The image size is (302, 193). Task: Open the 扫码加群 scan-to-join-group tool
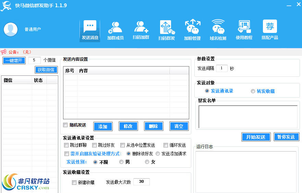pos(141,30)
